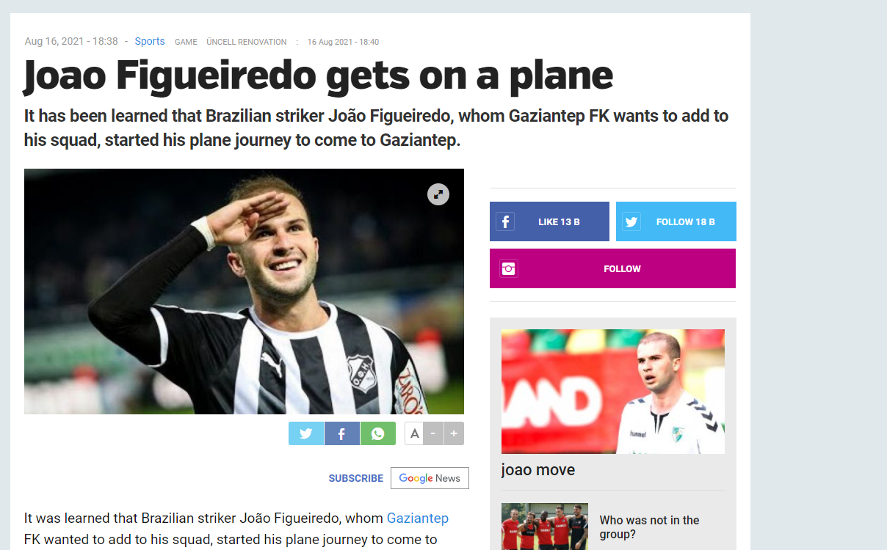Screen dimensions: 887x550
Task: Click the 'Joao Figueiredo gets on a plane' headline
Action: tap(319, 75)
